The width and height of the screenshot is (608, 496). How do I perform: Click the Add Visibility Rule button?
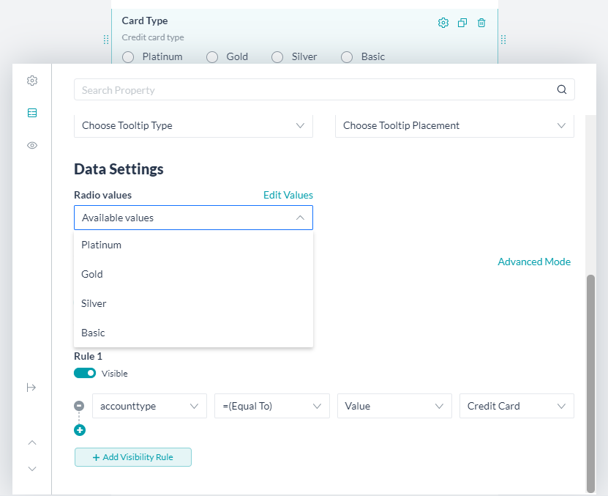click(x=133, y=457)
